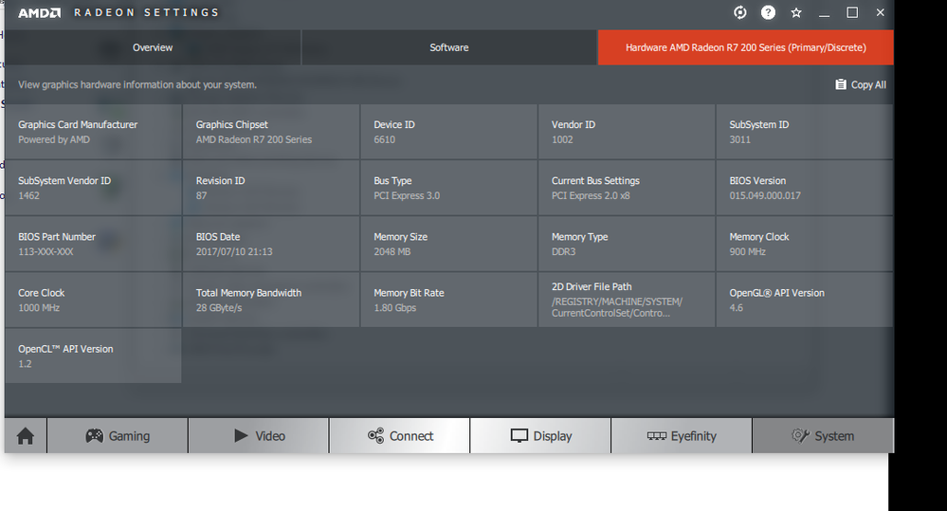Select the Total Memory Bandwidth tile

coord(271,300)
